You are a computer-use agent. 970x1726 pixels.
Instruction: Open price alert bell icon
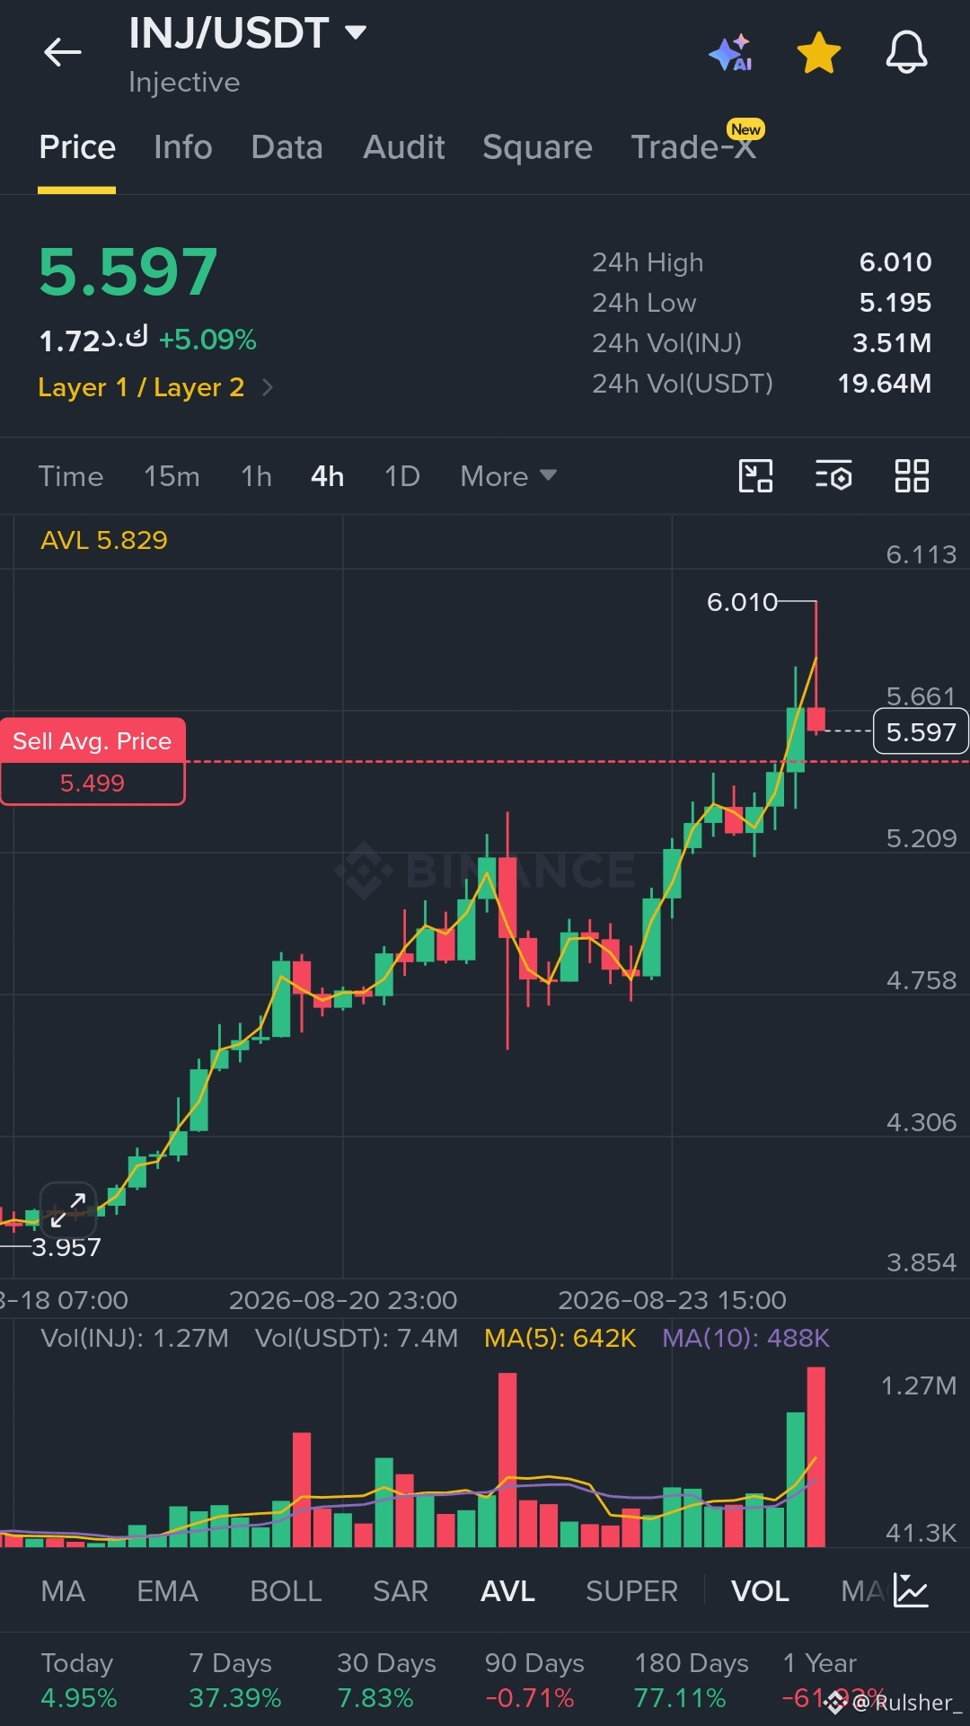906,52
